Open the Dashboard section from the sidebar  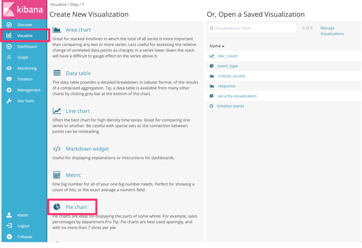coord(23,46)
